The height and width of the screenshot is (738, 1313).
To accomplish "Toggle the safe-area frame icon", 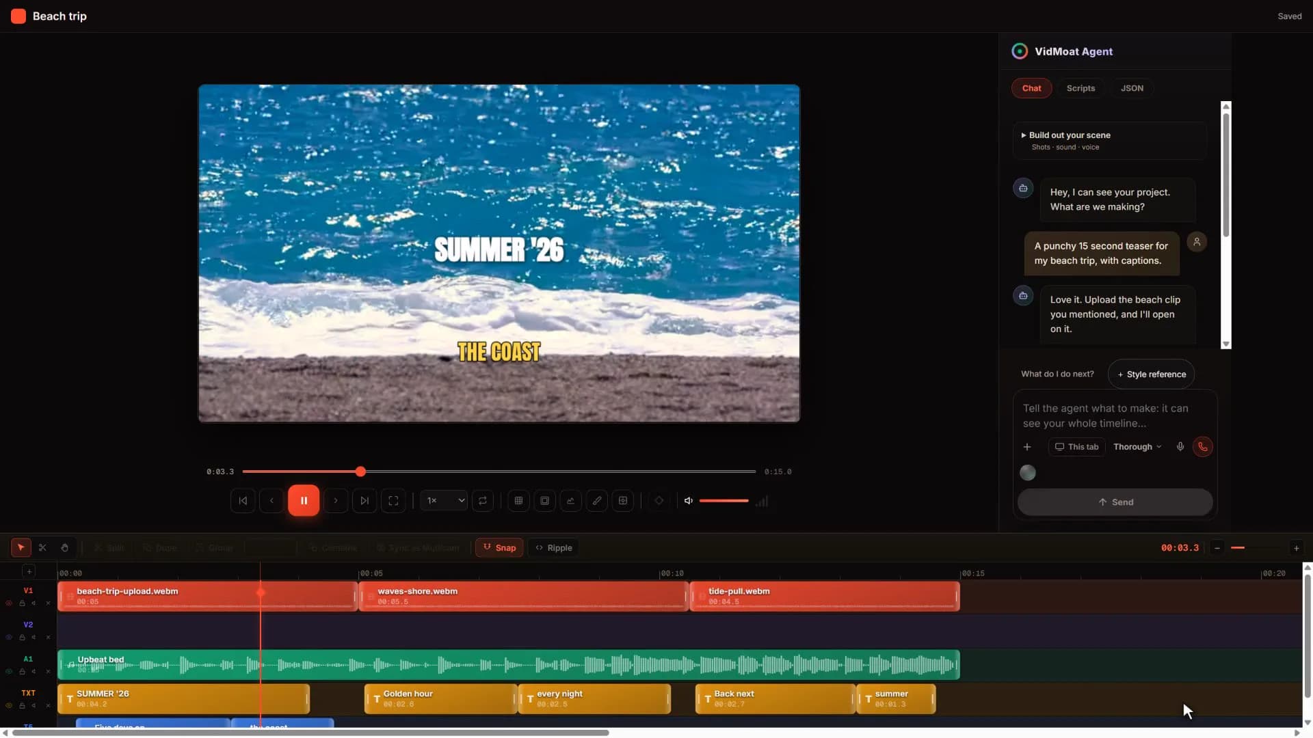I will tap(544, 500).
